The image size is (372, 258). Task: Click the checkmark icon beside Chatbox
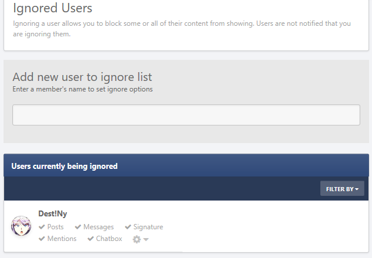tap(90, 239)
